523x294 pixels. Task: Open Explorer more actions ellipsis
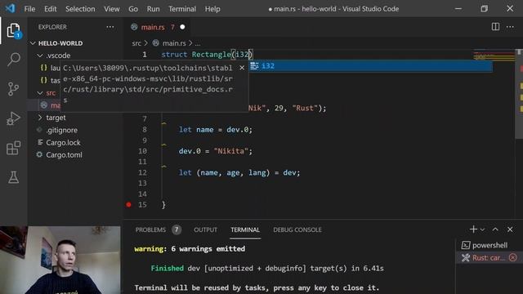pos(110,27)
